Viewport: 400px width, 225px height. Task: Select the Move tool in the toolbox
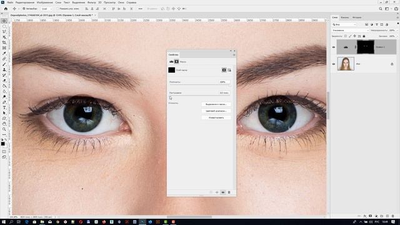pos(4,21)
